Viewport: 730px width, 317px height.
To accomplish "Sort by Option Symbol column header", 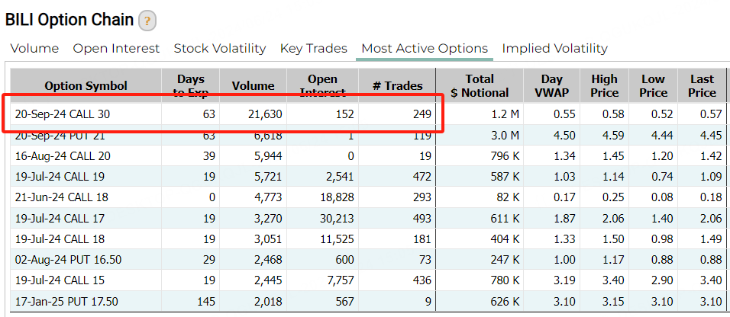I will (86, 86).
